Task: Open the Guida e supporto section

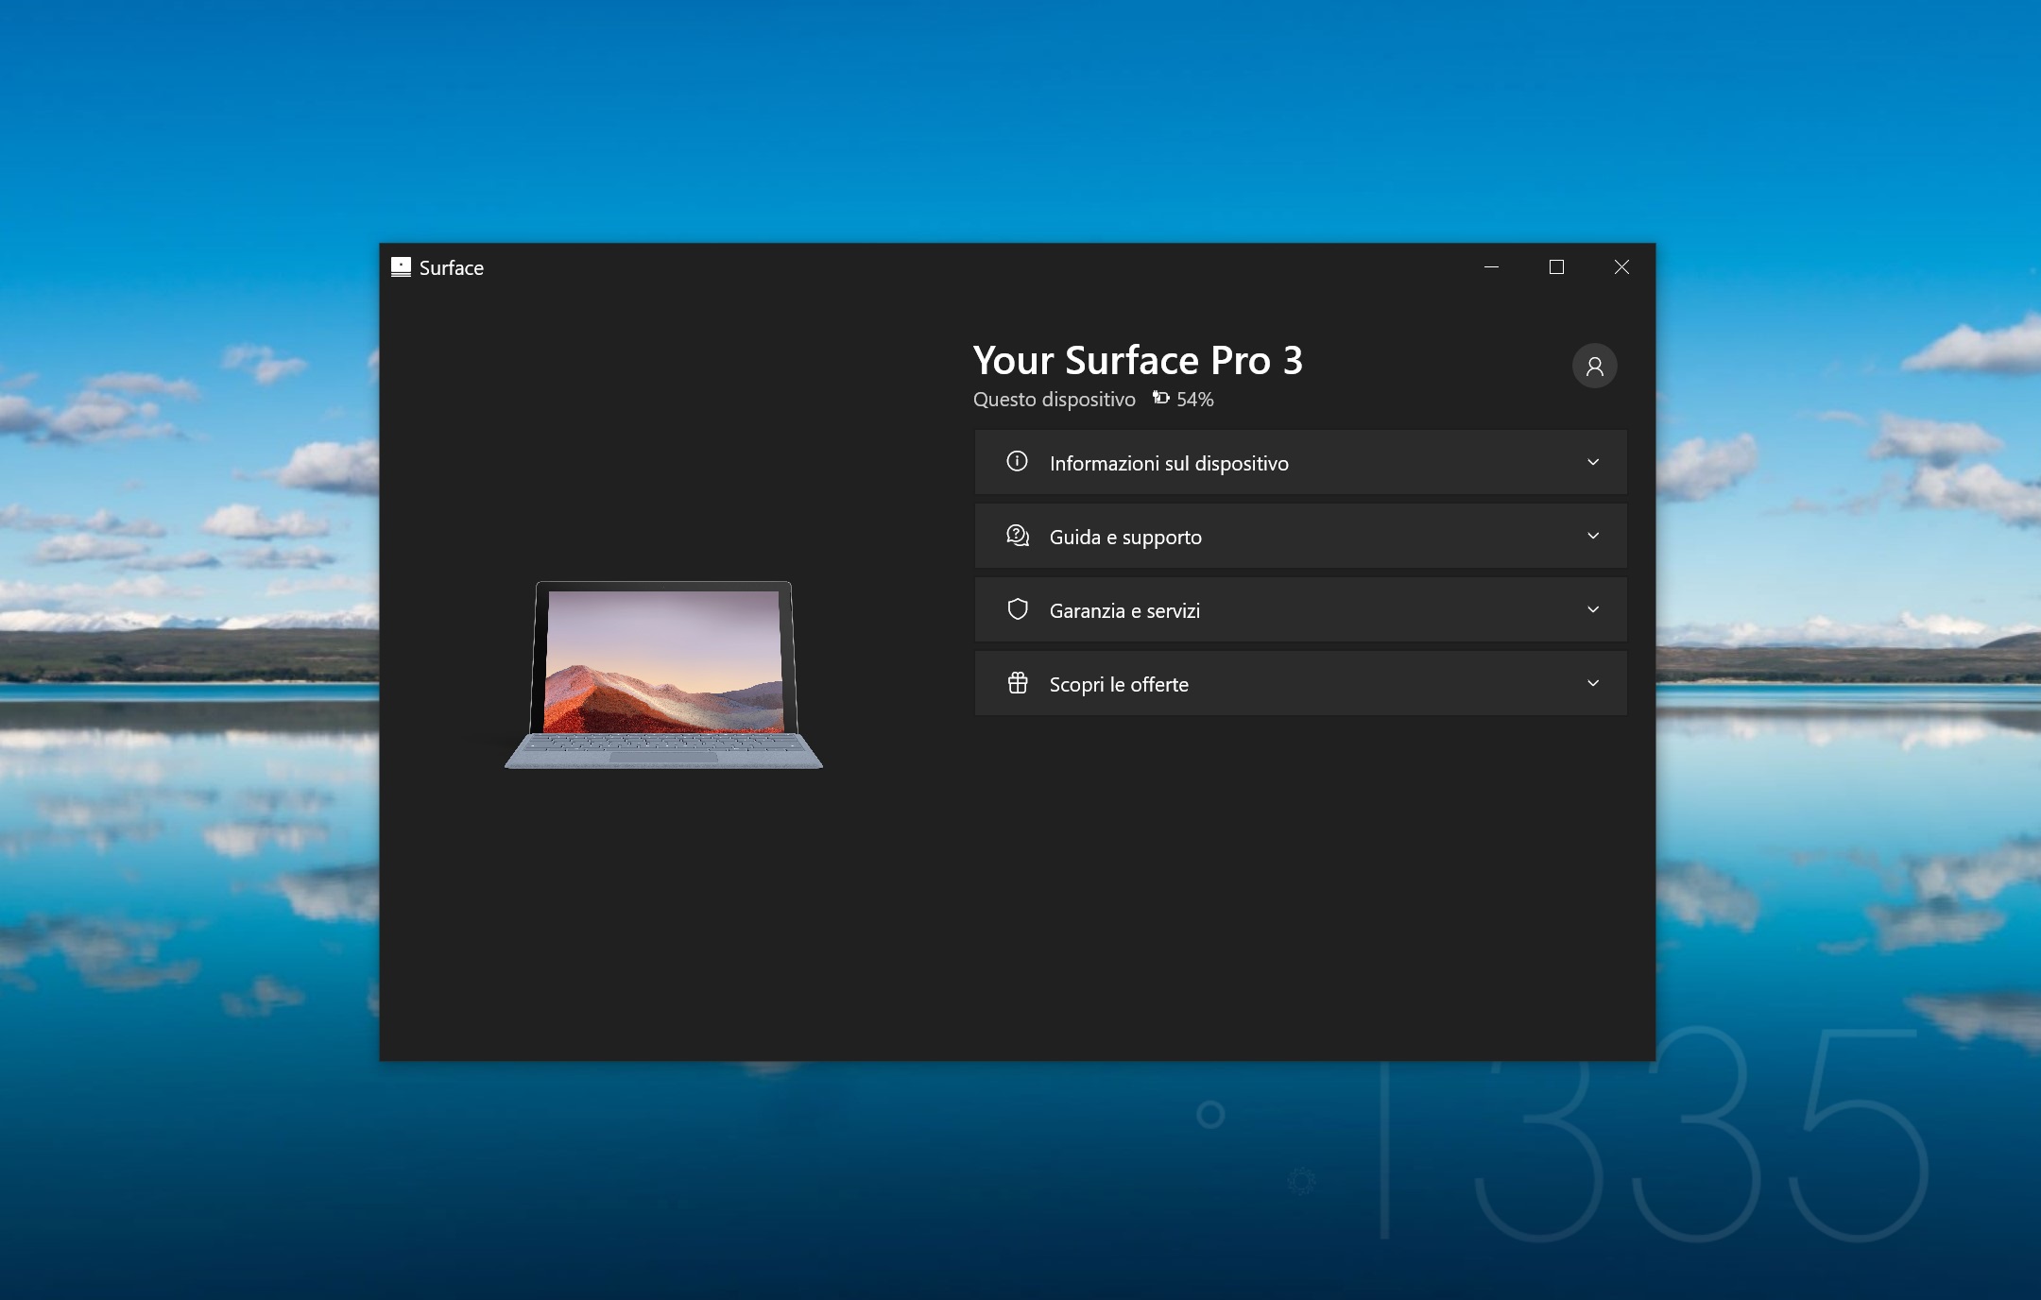Action: tap(1300, 536)
